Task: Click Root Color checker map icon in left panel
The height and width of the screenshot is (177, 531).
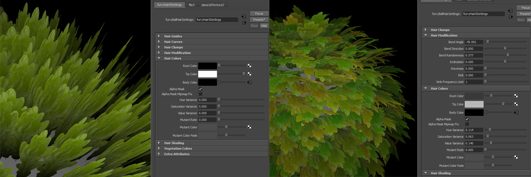Action: point(249,66)
